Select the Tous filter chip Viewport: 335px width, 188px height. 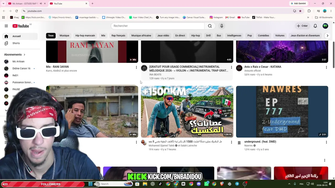51,36
